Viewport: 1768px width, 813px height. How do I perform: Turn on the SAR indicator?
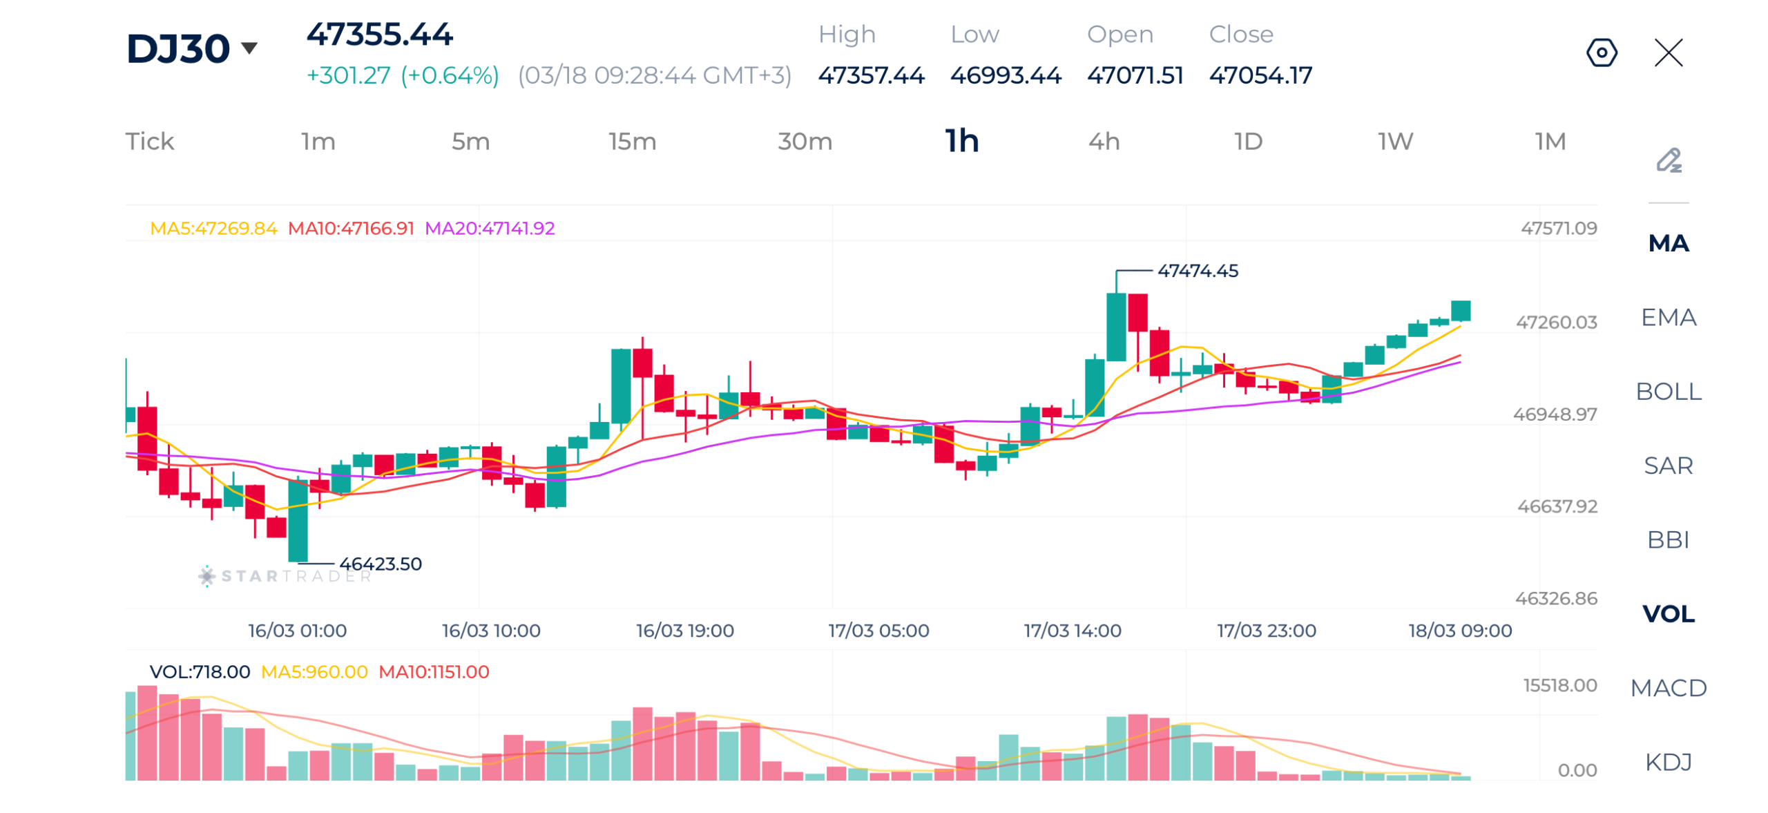tap(1668, 465)
